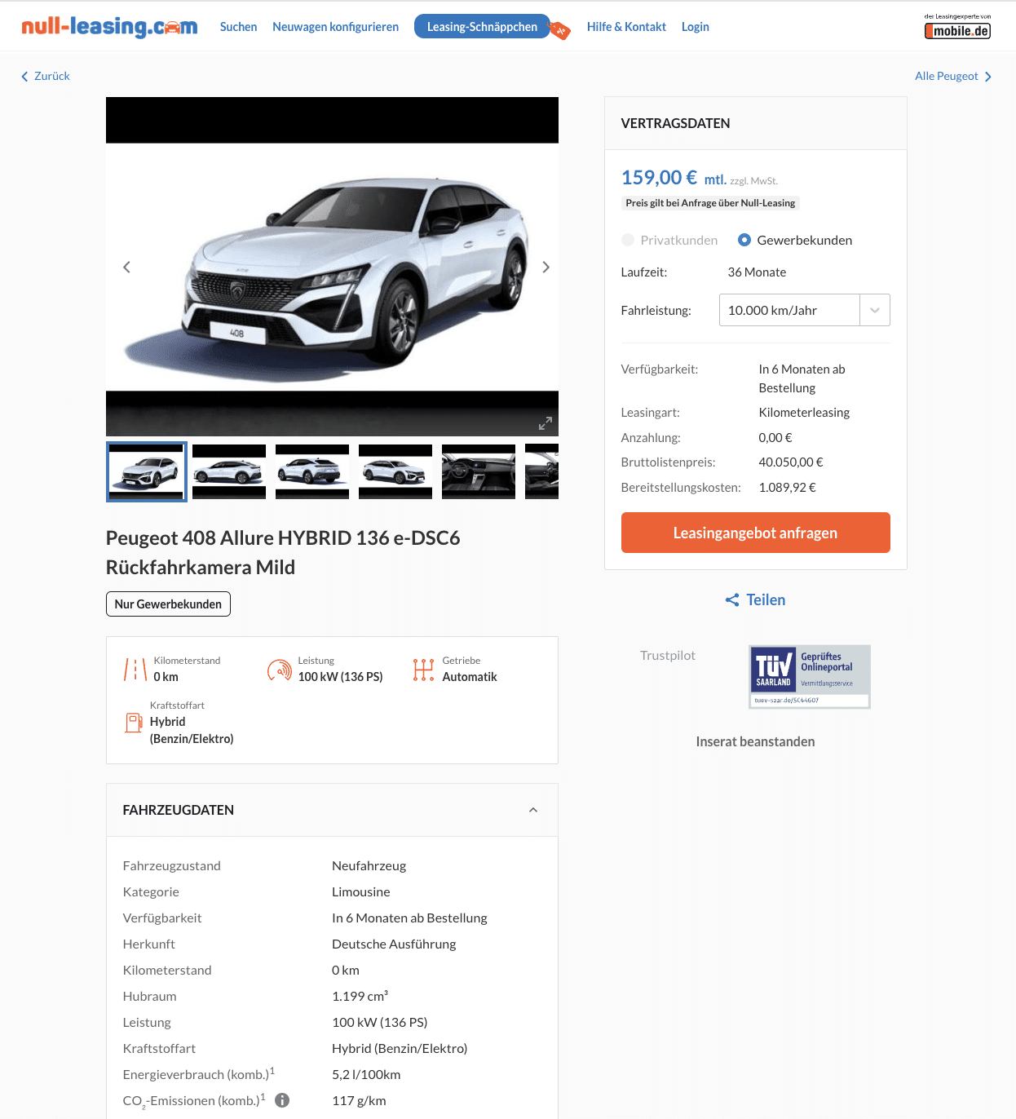This screenshot has width=1016, height=1119.
Task: Click the Limousine category value
Action: 361,891
